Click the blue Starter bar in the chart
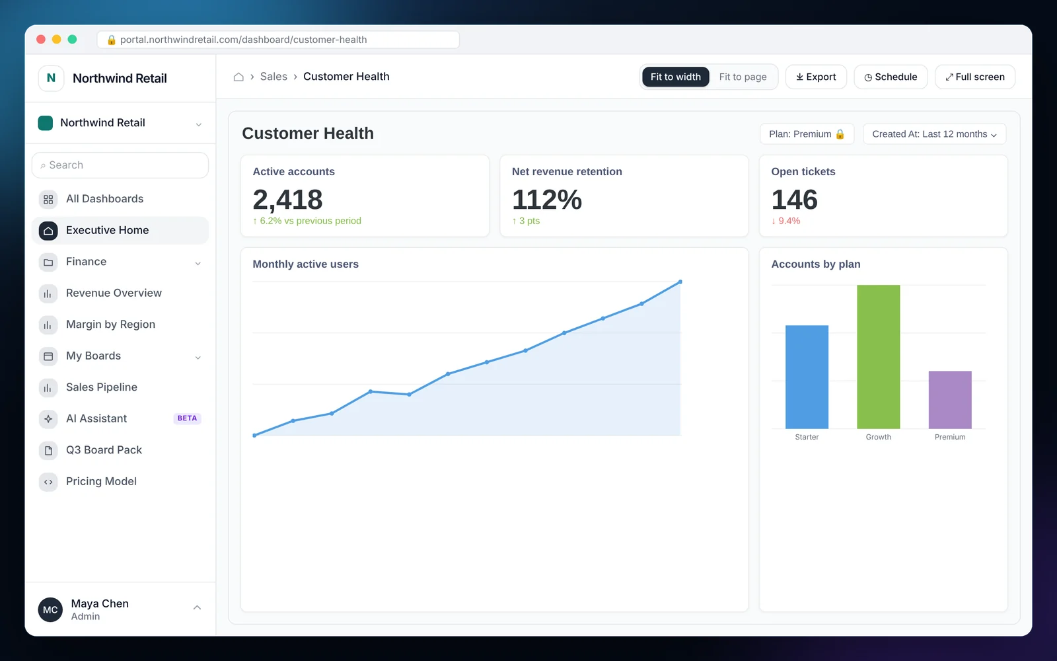The width and height of the screenshot is (1057, 661). (807, 377)
